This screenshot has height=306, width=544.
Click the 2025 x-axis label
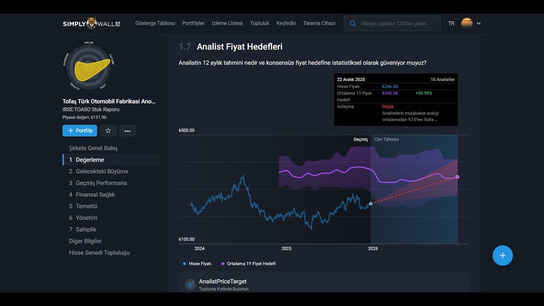[x=286, y=249]
